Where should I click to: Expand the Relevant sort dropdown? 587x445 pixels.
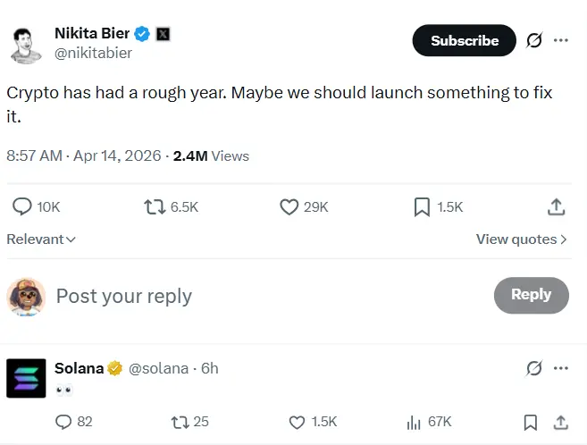tap(41, 239)
